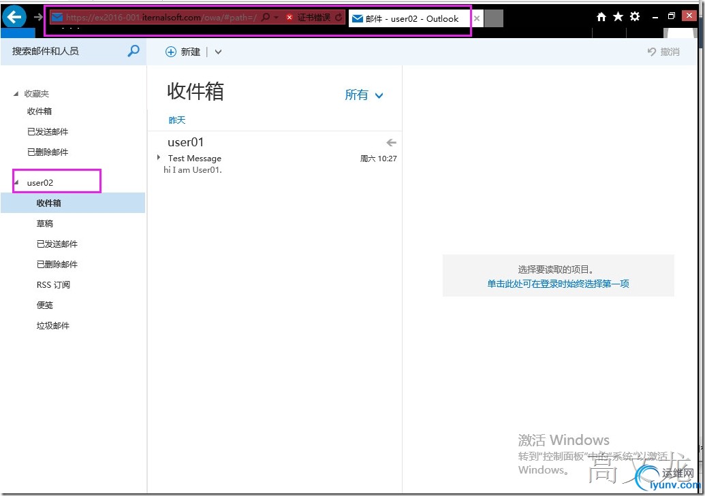Open browser tools gear icon
Image resolution: width=705 pixels, height=496 pixels.
(635, 17)
